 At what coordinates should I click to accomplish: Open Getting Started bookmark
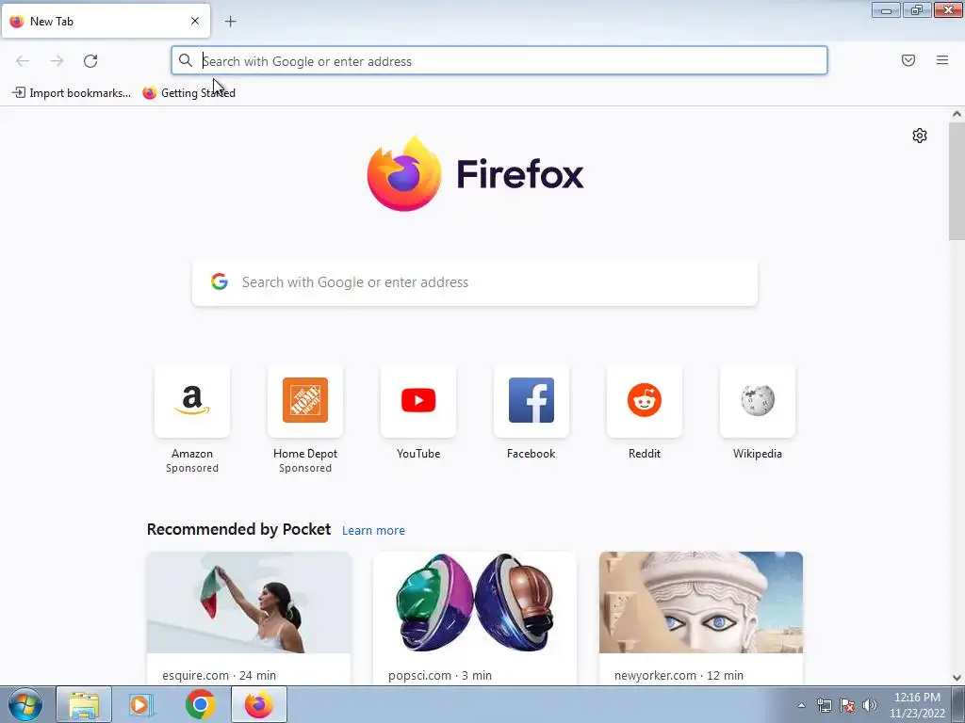pyautogui.click(x=188, y=93)
